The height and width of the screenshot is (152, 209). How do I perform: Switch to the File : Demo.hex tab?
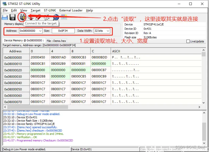click(x=56, y=41)
